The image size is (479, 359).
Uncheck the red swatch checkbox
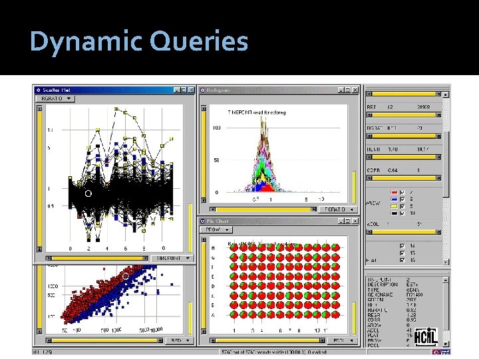pos(402,192)
